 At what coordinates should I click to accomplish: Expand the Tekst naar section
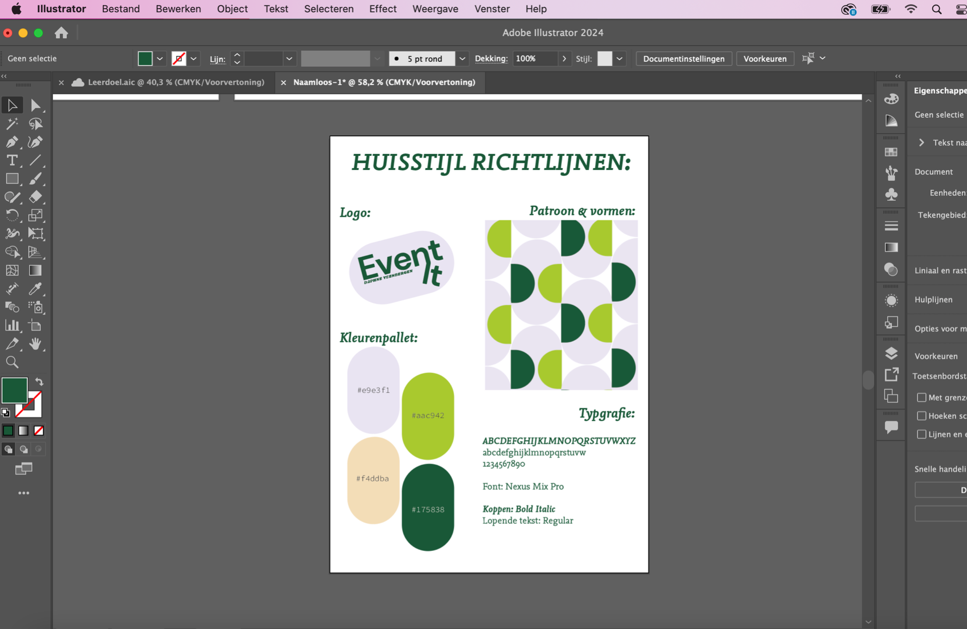922,143
